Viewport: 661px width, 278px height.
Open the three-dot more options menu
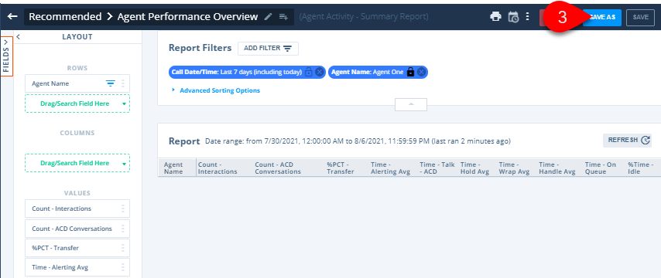527,17
